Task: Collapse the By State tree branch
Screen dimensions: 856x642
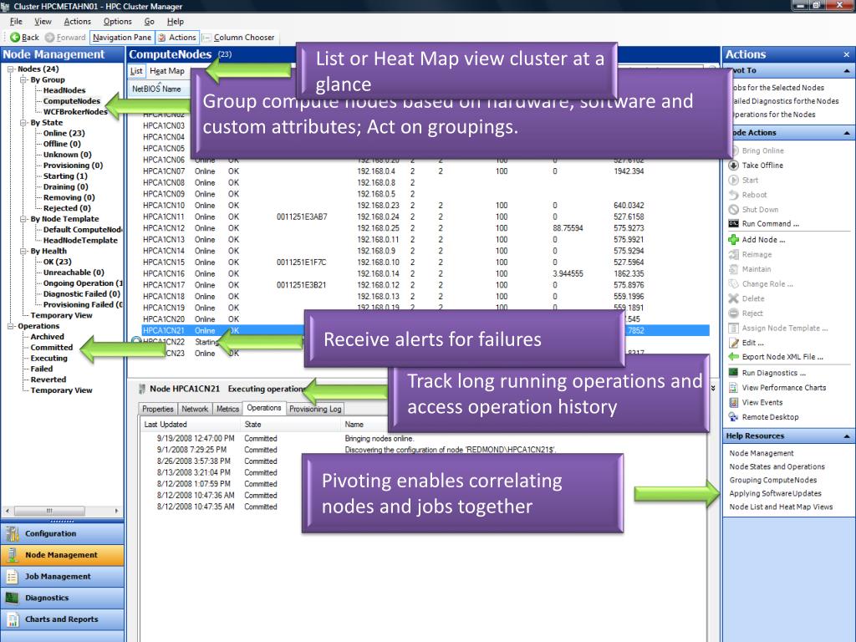Action: point(23,123)
